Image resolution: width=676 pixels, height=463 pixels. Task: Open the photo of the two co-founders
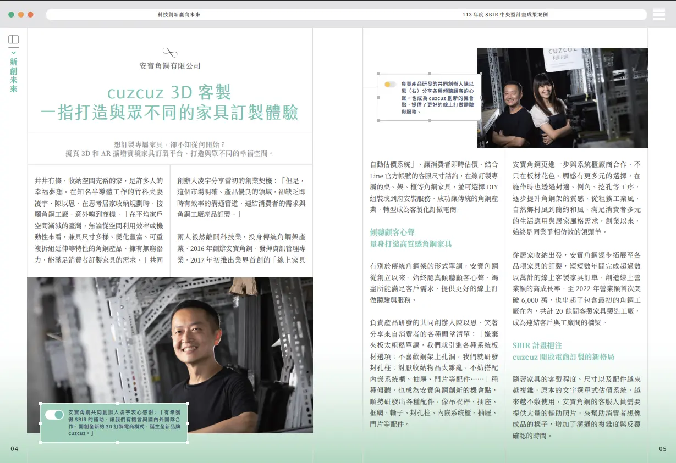click(x=563, y=98)
